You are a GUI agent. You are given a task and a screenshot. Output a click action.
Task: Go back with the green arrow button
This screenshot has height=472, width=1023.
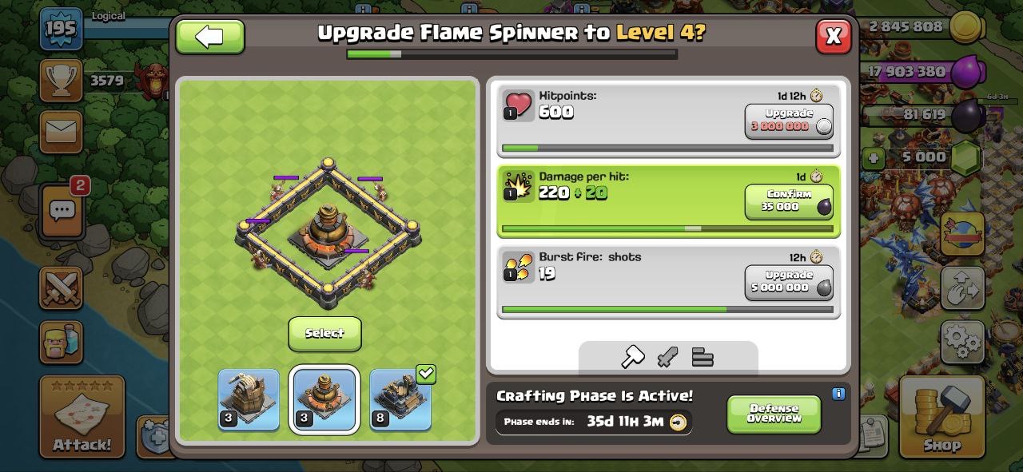[x=210, y=37]
